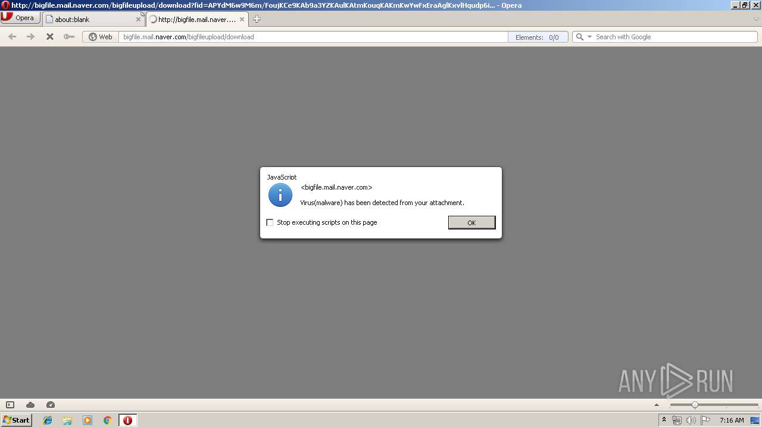Toggle the Opera panels icon in status bar
This screenshot has height=428, width=762.
[10, 405]
